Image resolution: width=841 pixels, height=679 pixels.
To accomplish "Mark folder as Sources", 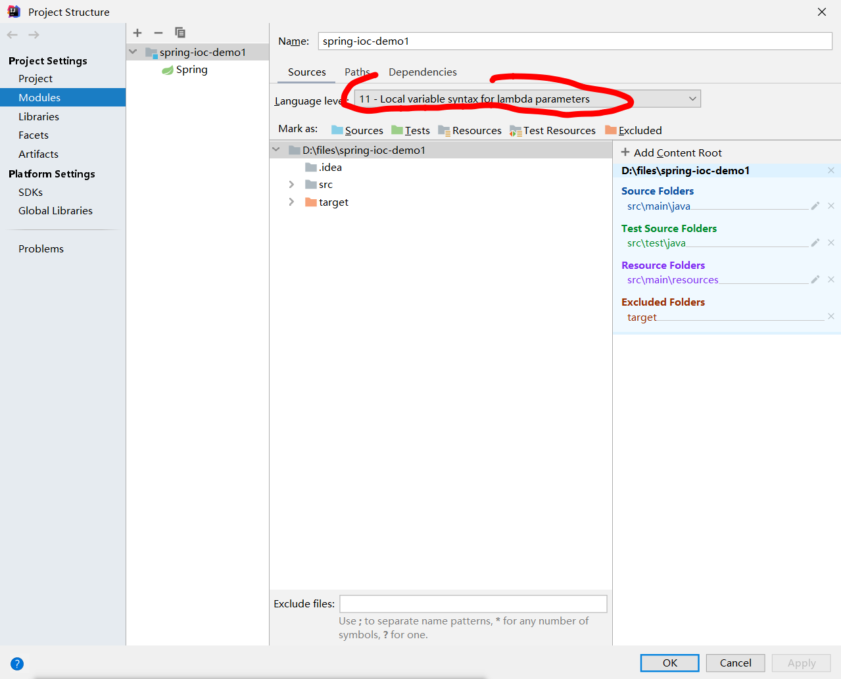I will click(x=357, y=130).
